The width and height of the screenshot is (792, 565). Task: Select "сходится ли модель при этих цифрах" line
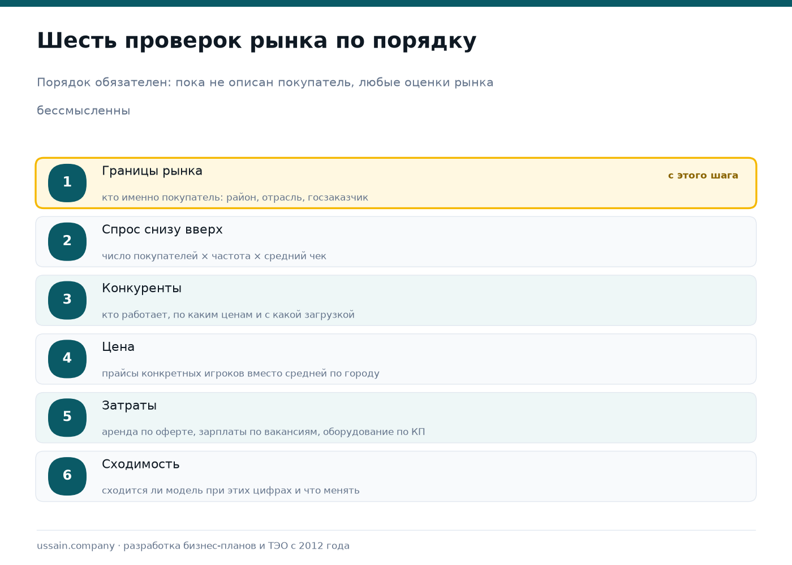[231, 491]
